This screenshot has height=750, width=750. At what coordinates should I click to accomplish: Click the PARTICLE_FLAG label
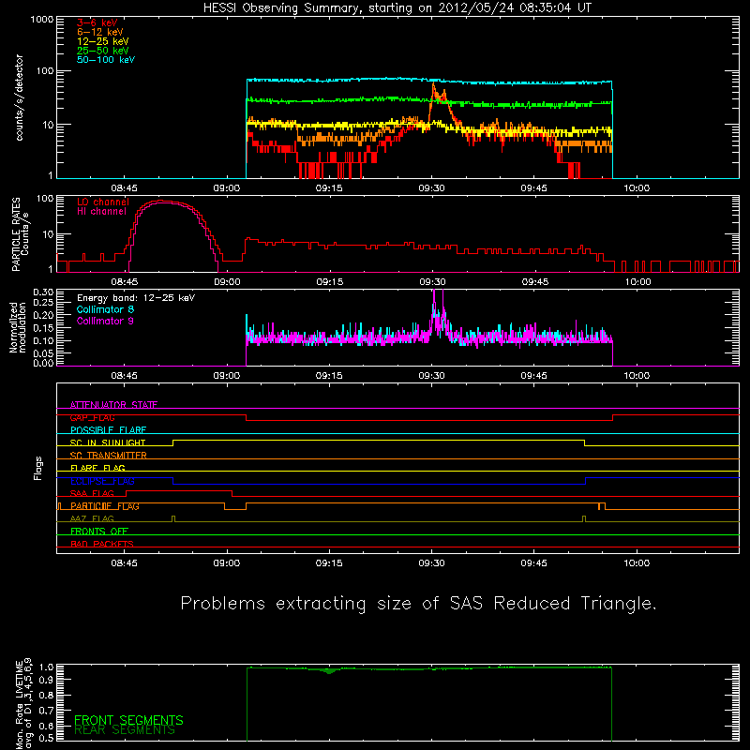pos(105,506)
